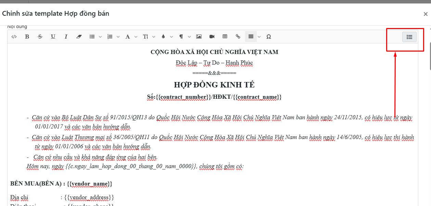
Task: Click the list button highlighted in red box
Action: [409, 37]
